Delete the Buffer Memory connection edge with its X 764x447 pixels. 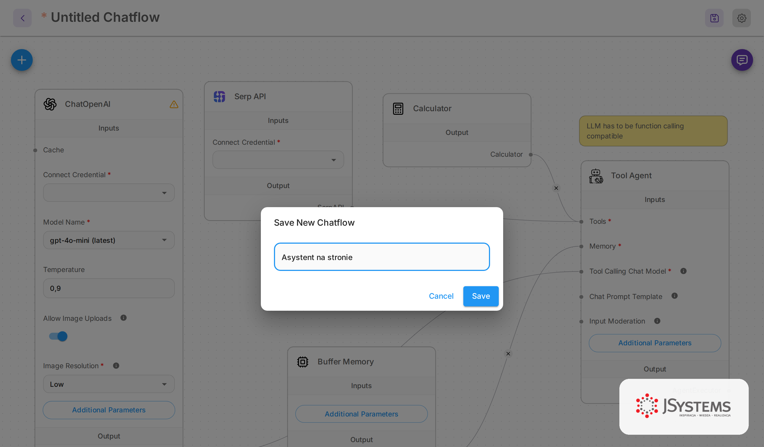click(508, 354)
